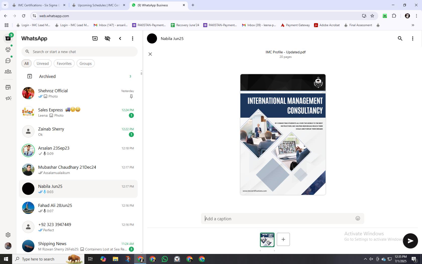Open Task View on the taskbar
This screenshot has height=264, width=422.
click(x=91, y=259)
